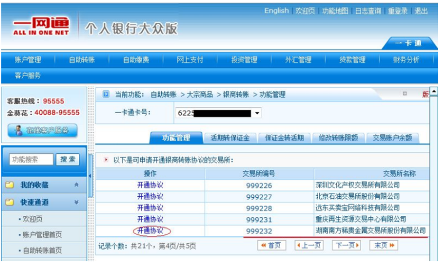Click the exchange number 999228
Image resolution: width=443 pixels, height=266 pixels.
coord(259,208)
